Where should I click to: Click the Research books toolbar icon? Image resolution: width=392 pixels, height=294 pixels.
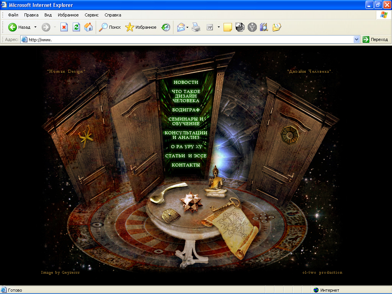264,27
